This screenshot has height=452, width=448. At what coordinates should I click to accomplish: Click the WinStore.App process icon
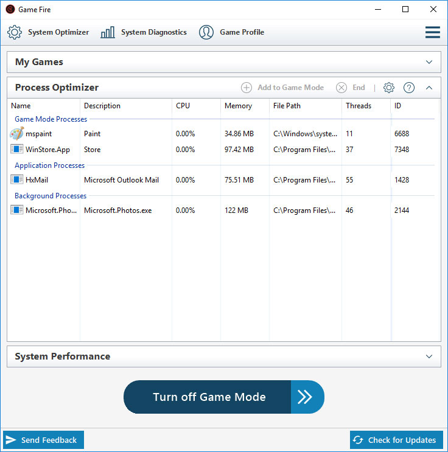(x=16, y=149)
